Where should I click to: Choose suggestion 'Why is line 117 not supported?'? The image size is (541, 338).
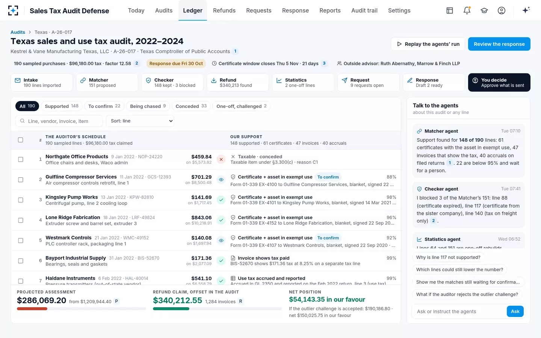point(448,257)
